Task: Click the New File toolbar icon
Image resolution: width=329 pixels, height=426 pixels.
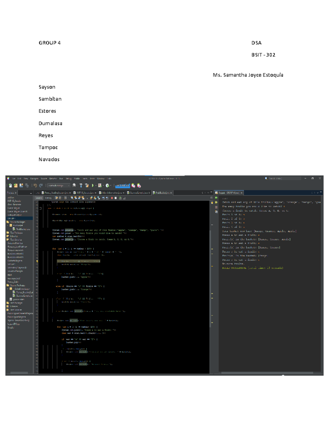Action: tap(10, 186)
